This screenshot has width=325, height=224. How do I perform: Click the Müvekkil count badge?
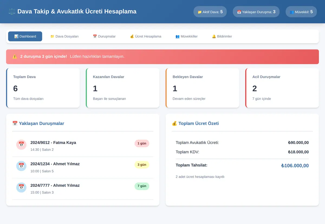(301, 12)
